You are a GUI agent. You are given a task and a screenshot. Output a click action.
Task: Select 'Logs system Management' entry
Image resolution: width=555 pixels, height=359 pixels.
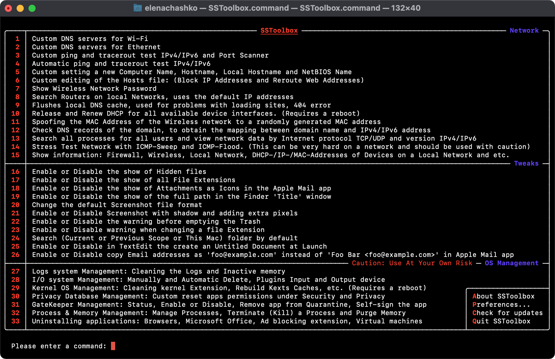pyautogui.click(x=158, y=271)
